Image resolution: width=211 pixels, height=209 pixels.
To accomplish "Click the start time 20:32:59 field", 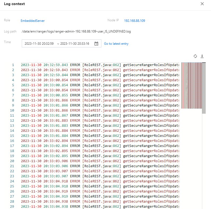I will [39, 44].
